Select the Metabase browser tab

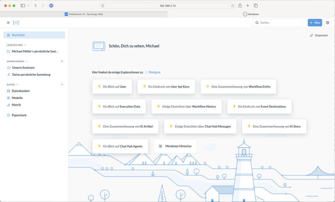click(251, 14)
